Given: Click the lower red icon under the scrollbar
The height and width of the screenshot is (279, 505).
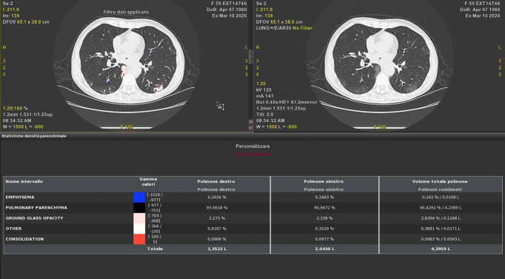Looking at the screenshot, I should click(251, 128).
